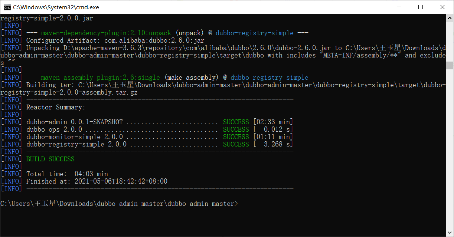Click SUCCESS on the dubbo-registry-simple 2.0.0 row
This screenshot has width=454, height=237.
(236, 144)
